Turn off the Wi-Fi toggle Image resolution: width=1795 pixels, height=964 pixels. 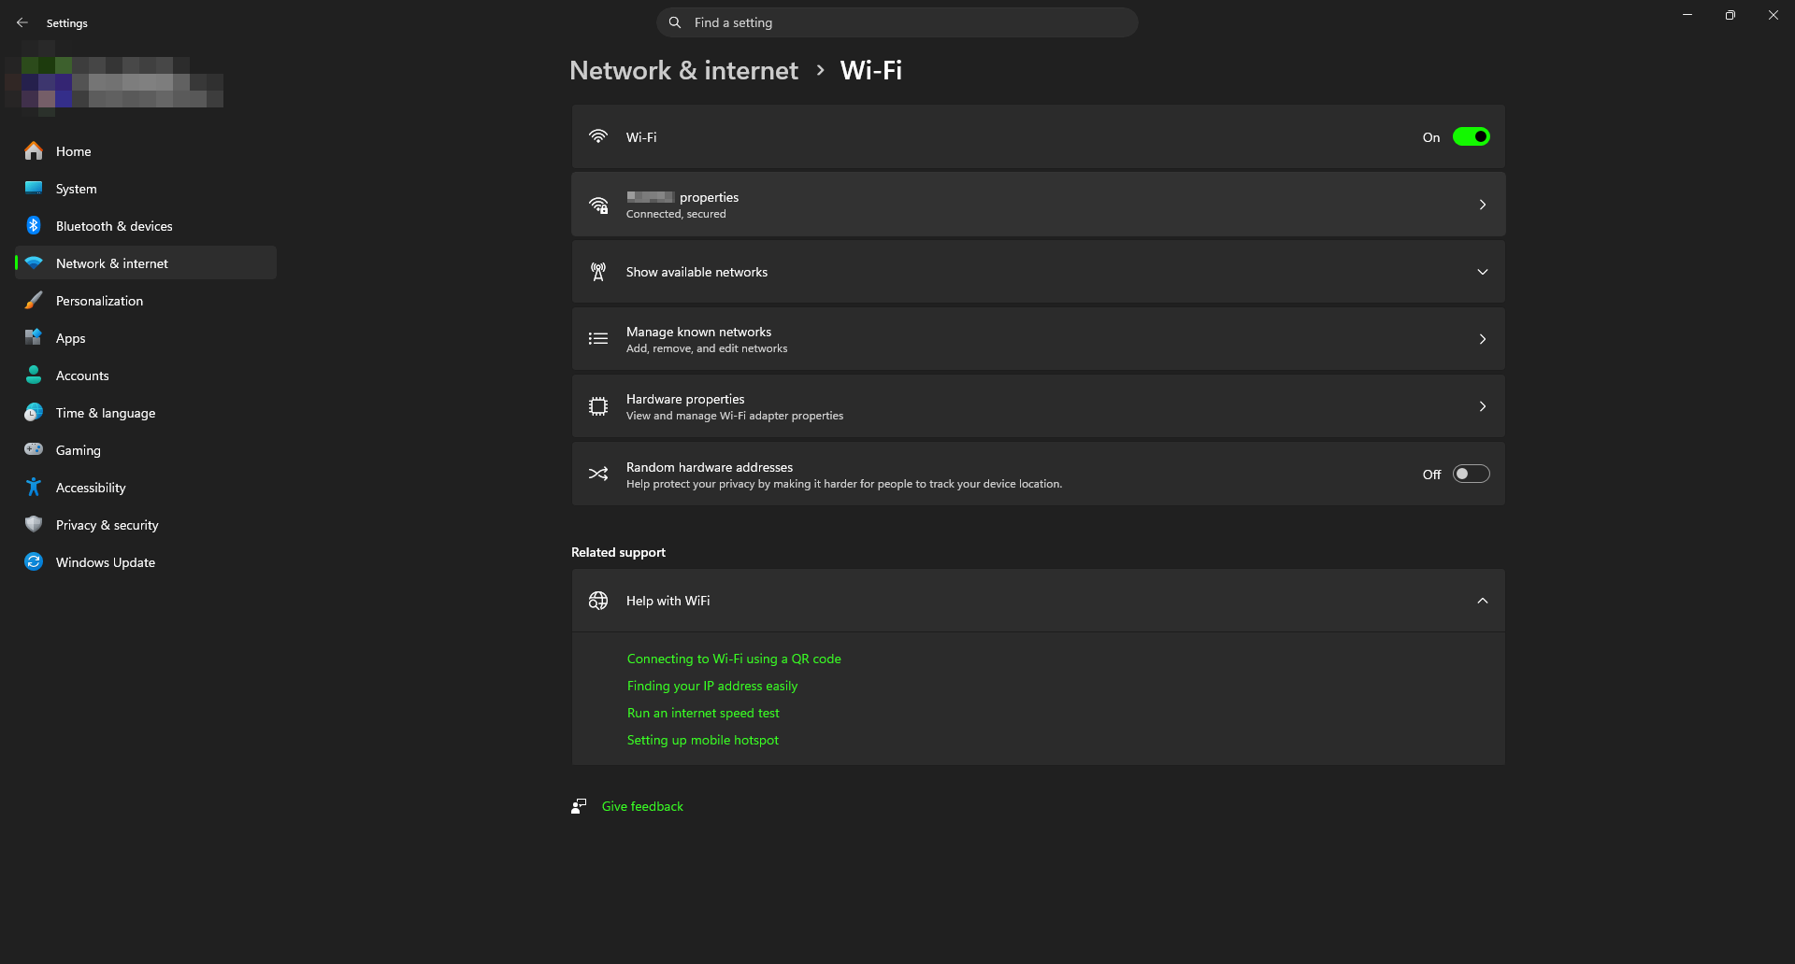point(1471,136)
